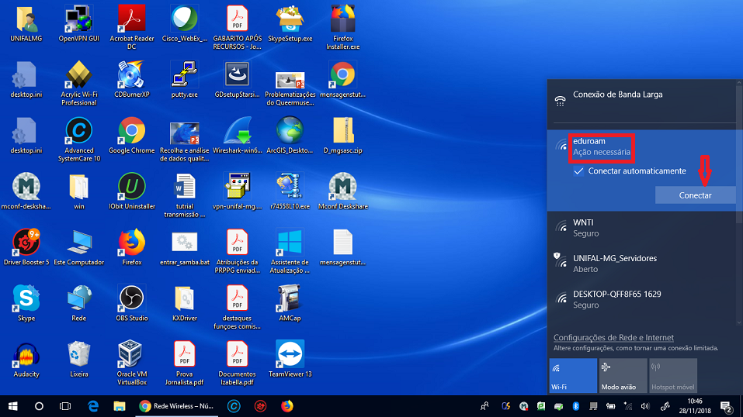Open the TeamViewer 13 desktop icon
This screenshot has width=743, height=417.
[290, 359]
